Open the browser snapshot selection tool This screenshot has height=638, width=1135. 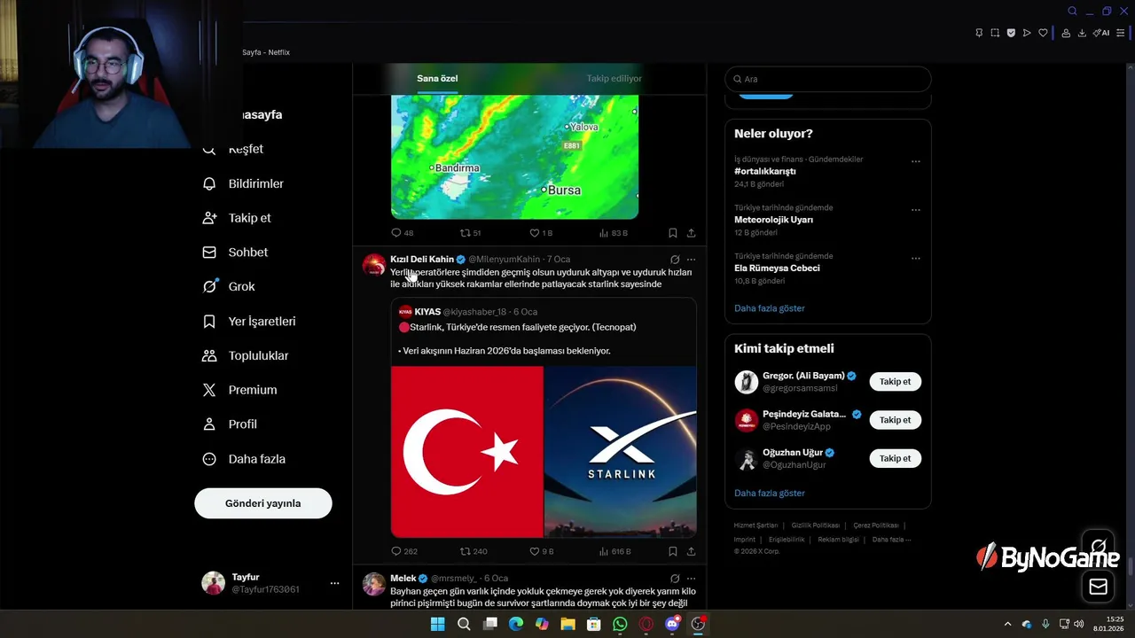click(x=995, y=33)
